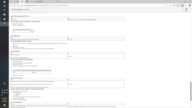Click the Ground cell in JD13 table
The height and width of the screenshot is (108, 192).
[32, 31]
